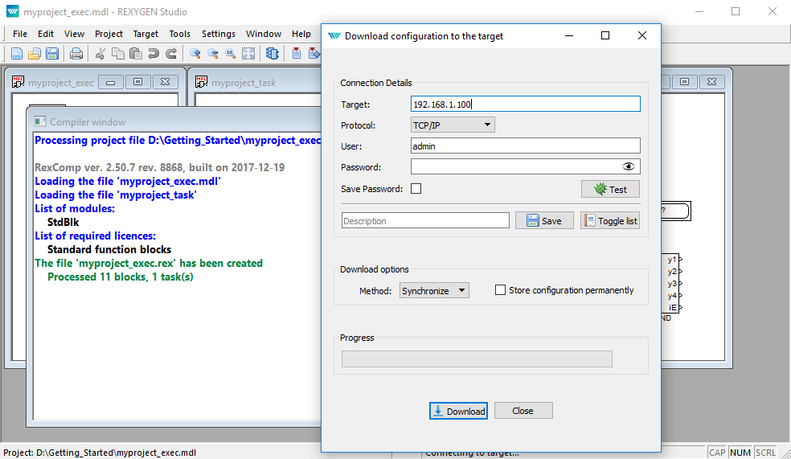Click the Save connection button
Image resolution: width=791 pixels, height=459 pixels.
click(x=544, y=220)
